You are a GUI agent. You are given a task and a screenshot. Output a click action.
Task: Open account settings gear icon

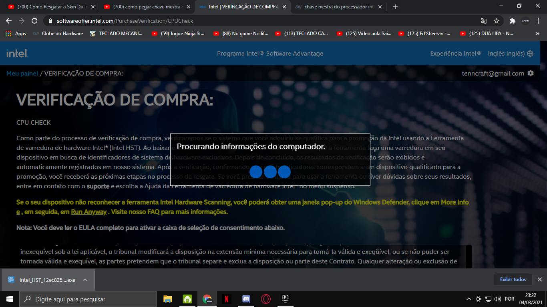pyautogui.click(x=531, y=73)
